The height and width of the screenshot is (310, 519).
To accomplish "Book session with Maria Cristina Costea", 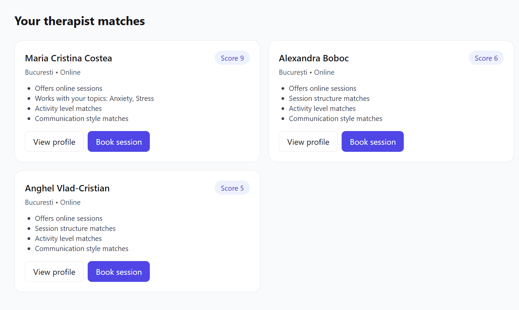I will point(119,142).
